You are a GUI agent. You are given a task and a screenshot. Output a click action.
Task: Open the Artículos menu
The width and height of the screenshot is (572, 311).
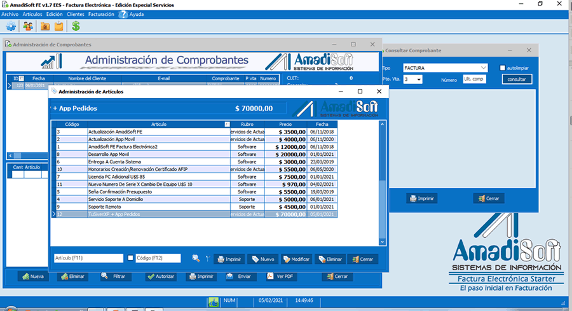click(x=32, y=14)
